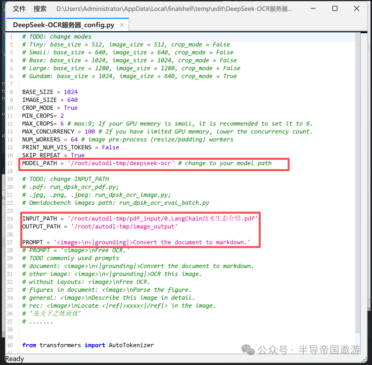The image size is (372, 365).
Task: Click the '# TODO: change INPUT_PATH' comment
Action: (66, 179)
